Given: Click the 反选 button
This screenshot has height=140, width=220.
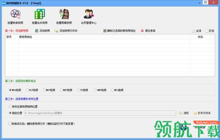Looking at the screenshot, I should 209,31.
